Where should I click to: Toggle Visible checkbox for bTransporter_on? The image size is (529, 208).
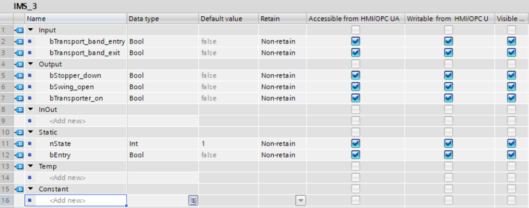[x=511, y=98]
